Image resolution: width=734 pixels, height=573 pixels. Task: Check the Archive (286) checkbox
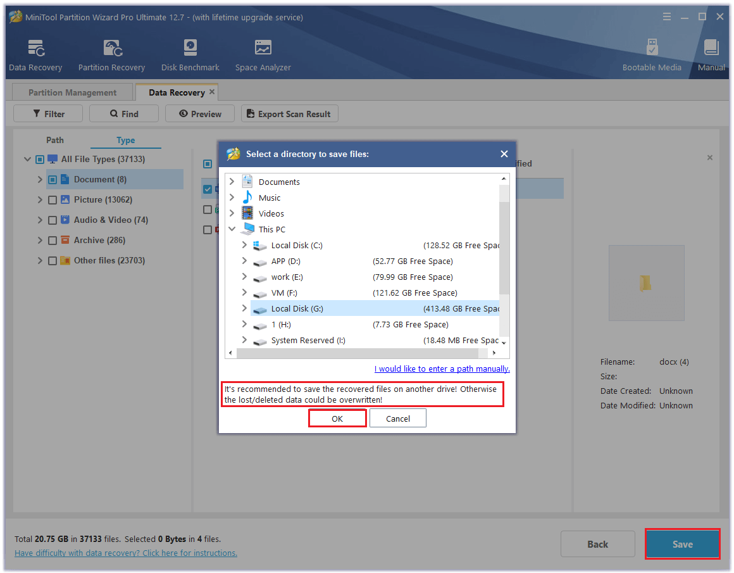click(53, 241)
